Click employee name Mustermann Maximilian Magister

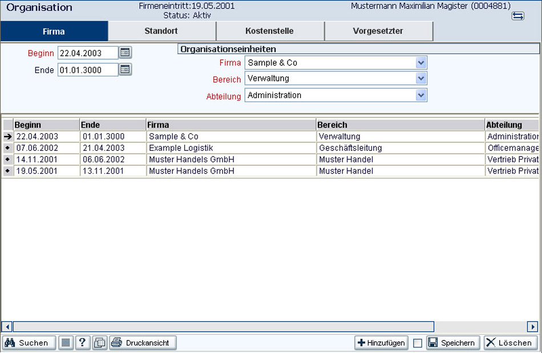tap(409, 6)
